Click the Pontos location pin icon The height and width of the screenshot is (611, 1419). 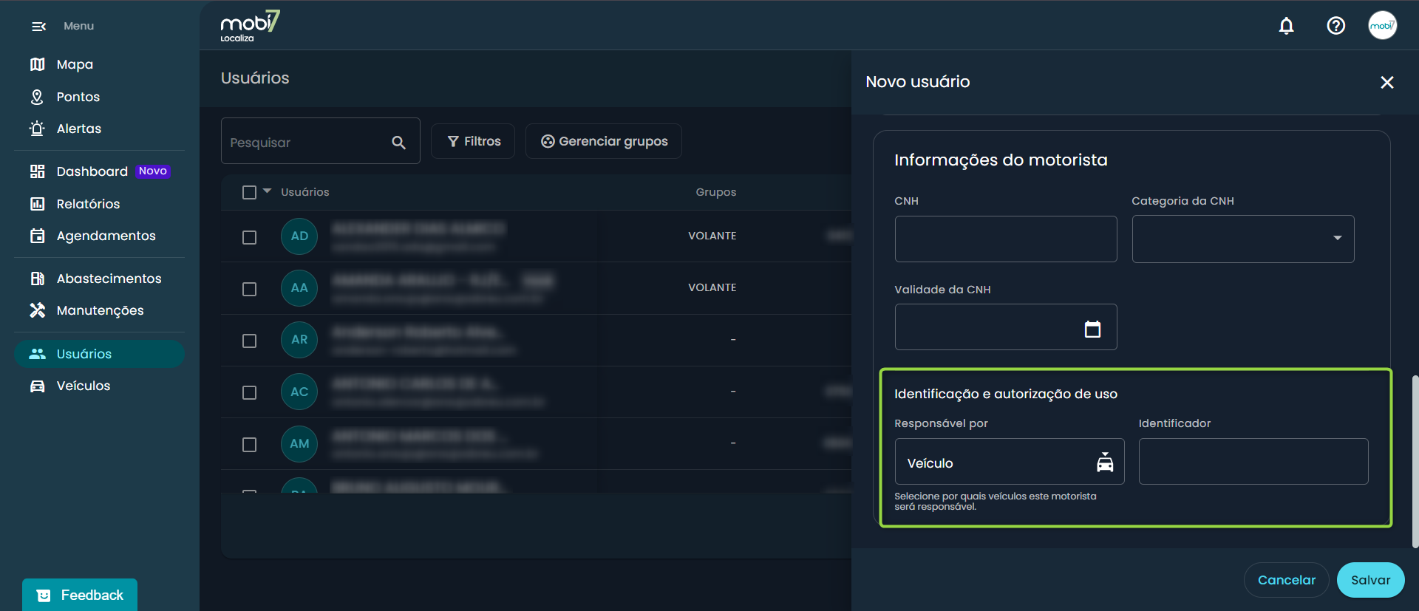click(37, 97)
